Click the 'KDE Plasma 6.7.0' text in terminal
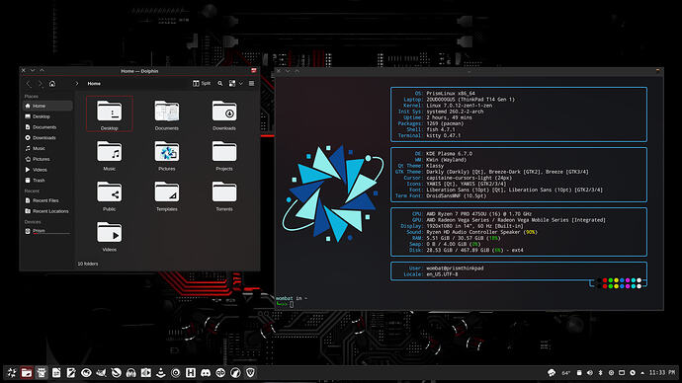Image resolution: width=682 pixels, height=383 pixels. [x=449, y=154]
